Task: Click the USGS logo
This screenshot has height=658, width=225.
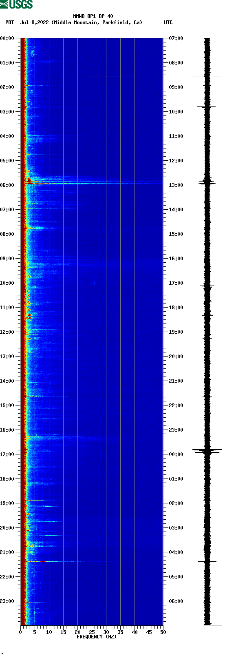Action: point(16,4)
